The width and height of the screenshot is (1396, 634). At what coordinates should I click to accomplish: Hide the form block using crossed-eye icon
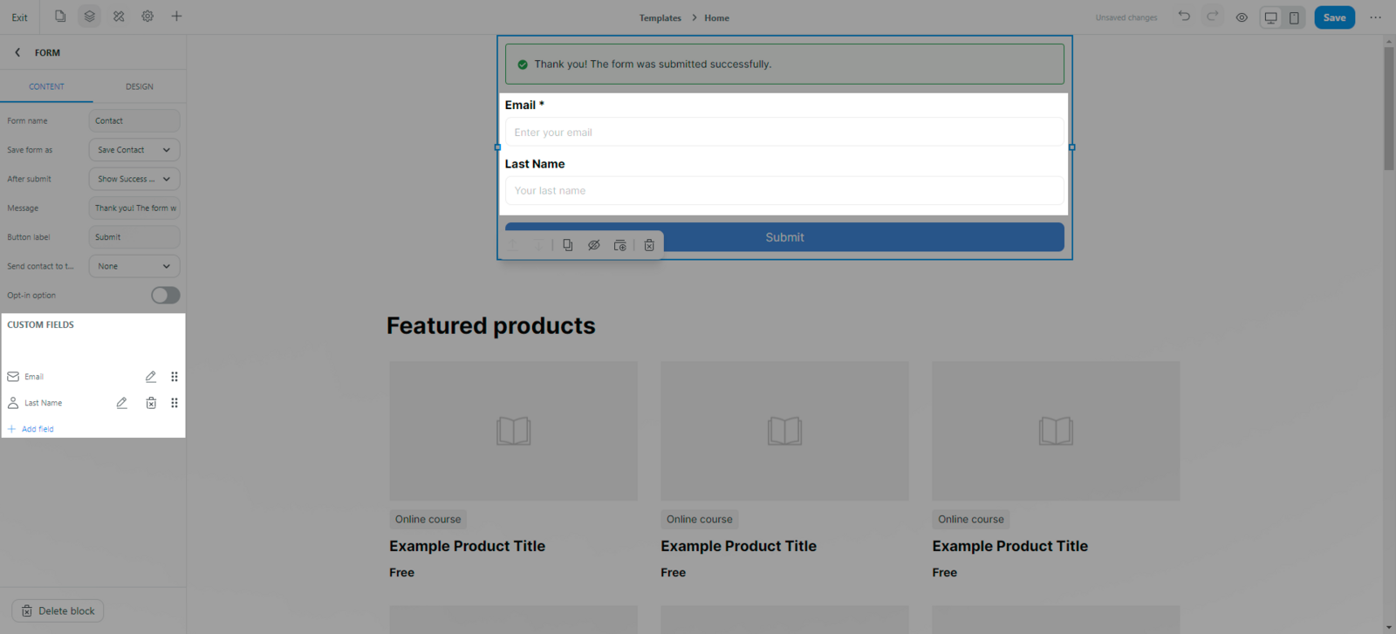(x=594, y=246)
